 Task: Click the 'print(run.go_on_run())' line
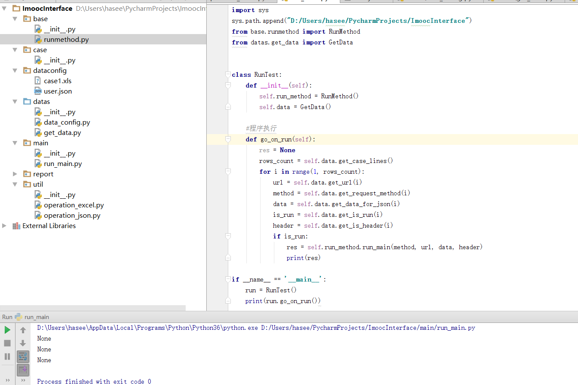(x=283, y=301)
